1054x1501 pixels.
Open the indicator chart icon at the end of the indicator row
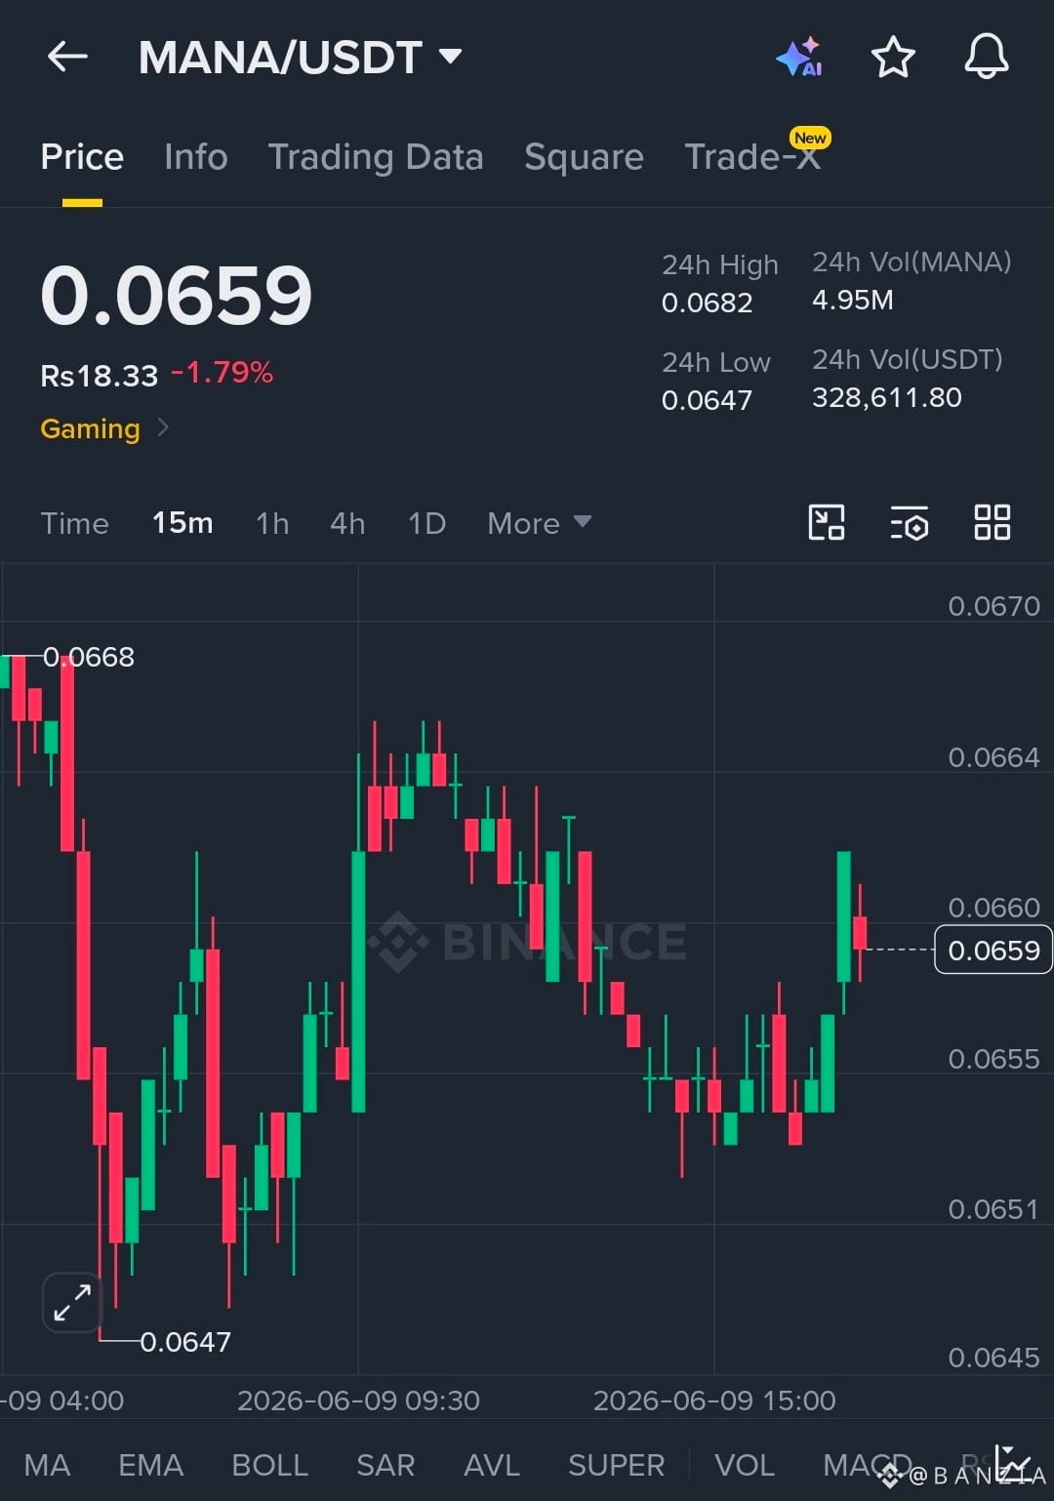point(1014,1462)
